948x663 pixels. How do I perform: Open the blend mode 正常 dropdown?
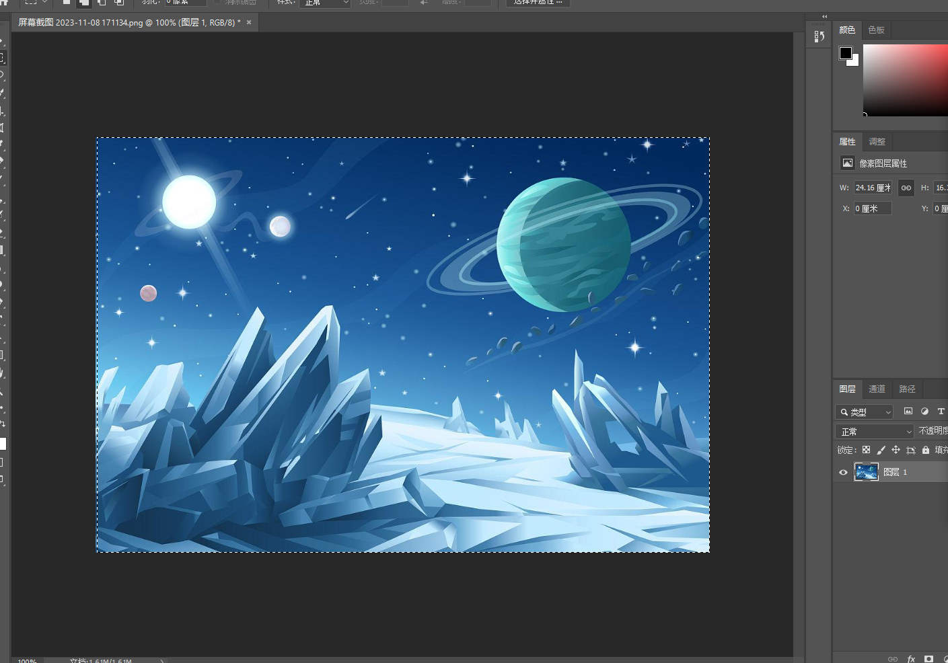click(874, 431)
